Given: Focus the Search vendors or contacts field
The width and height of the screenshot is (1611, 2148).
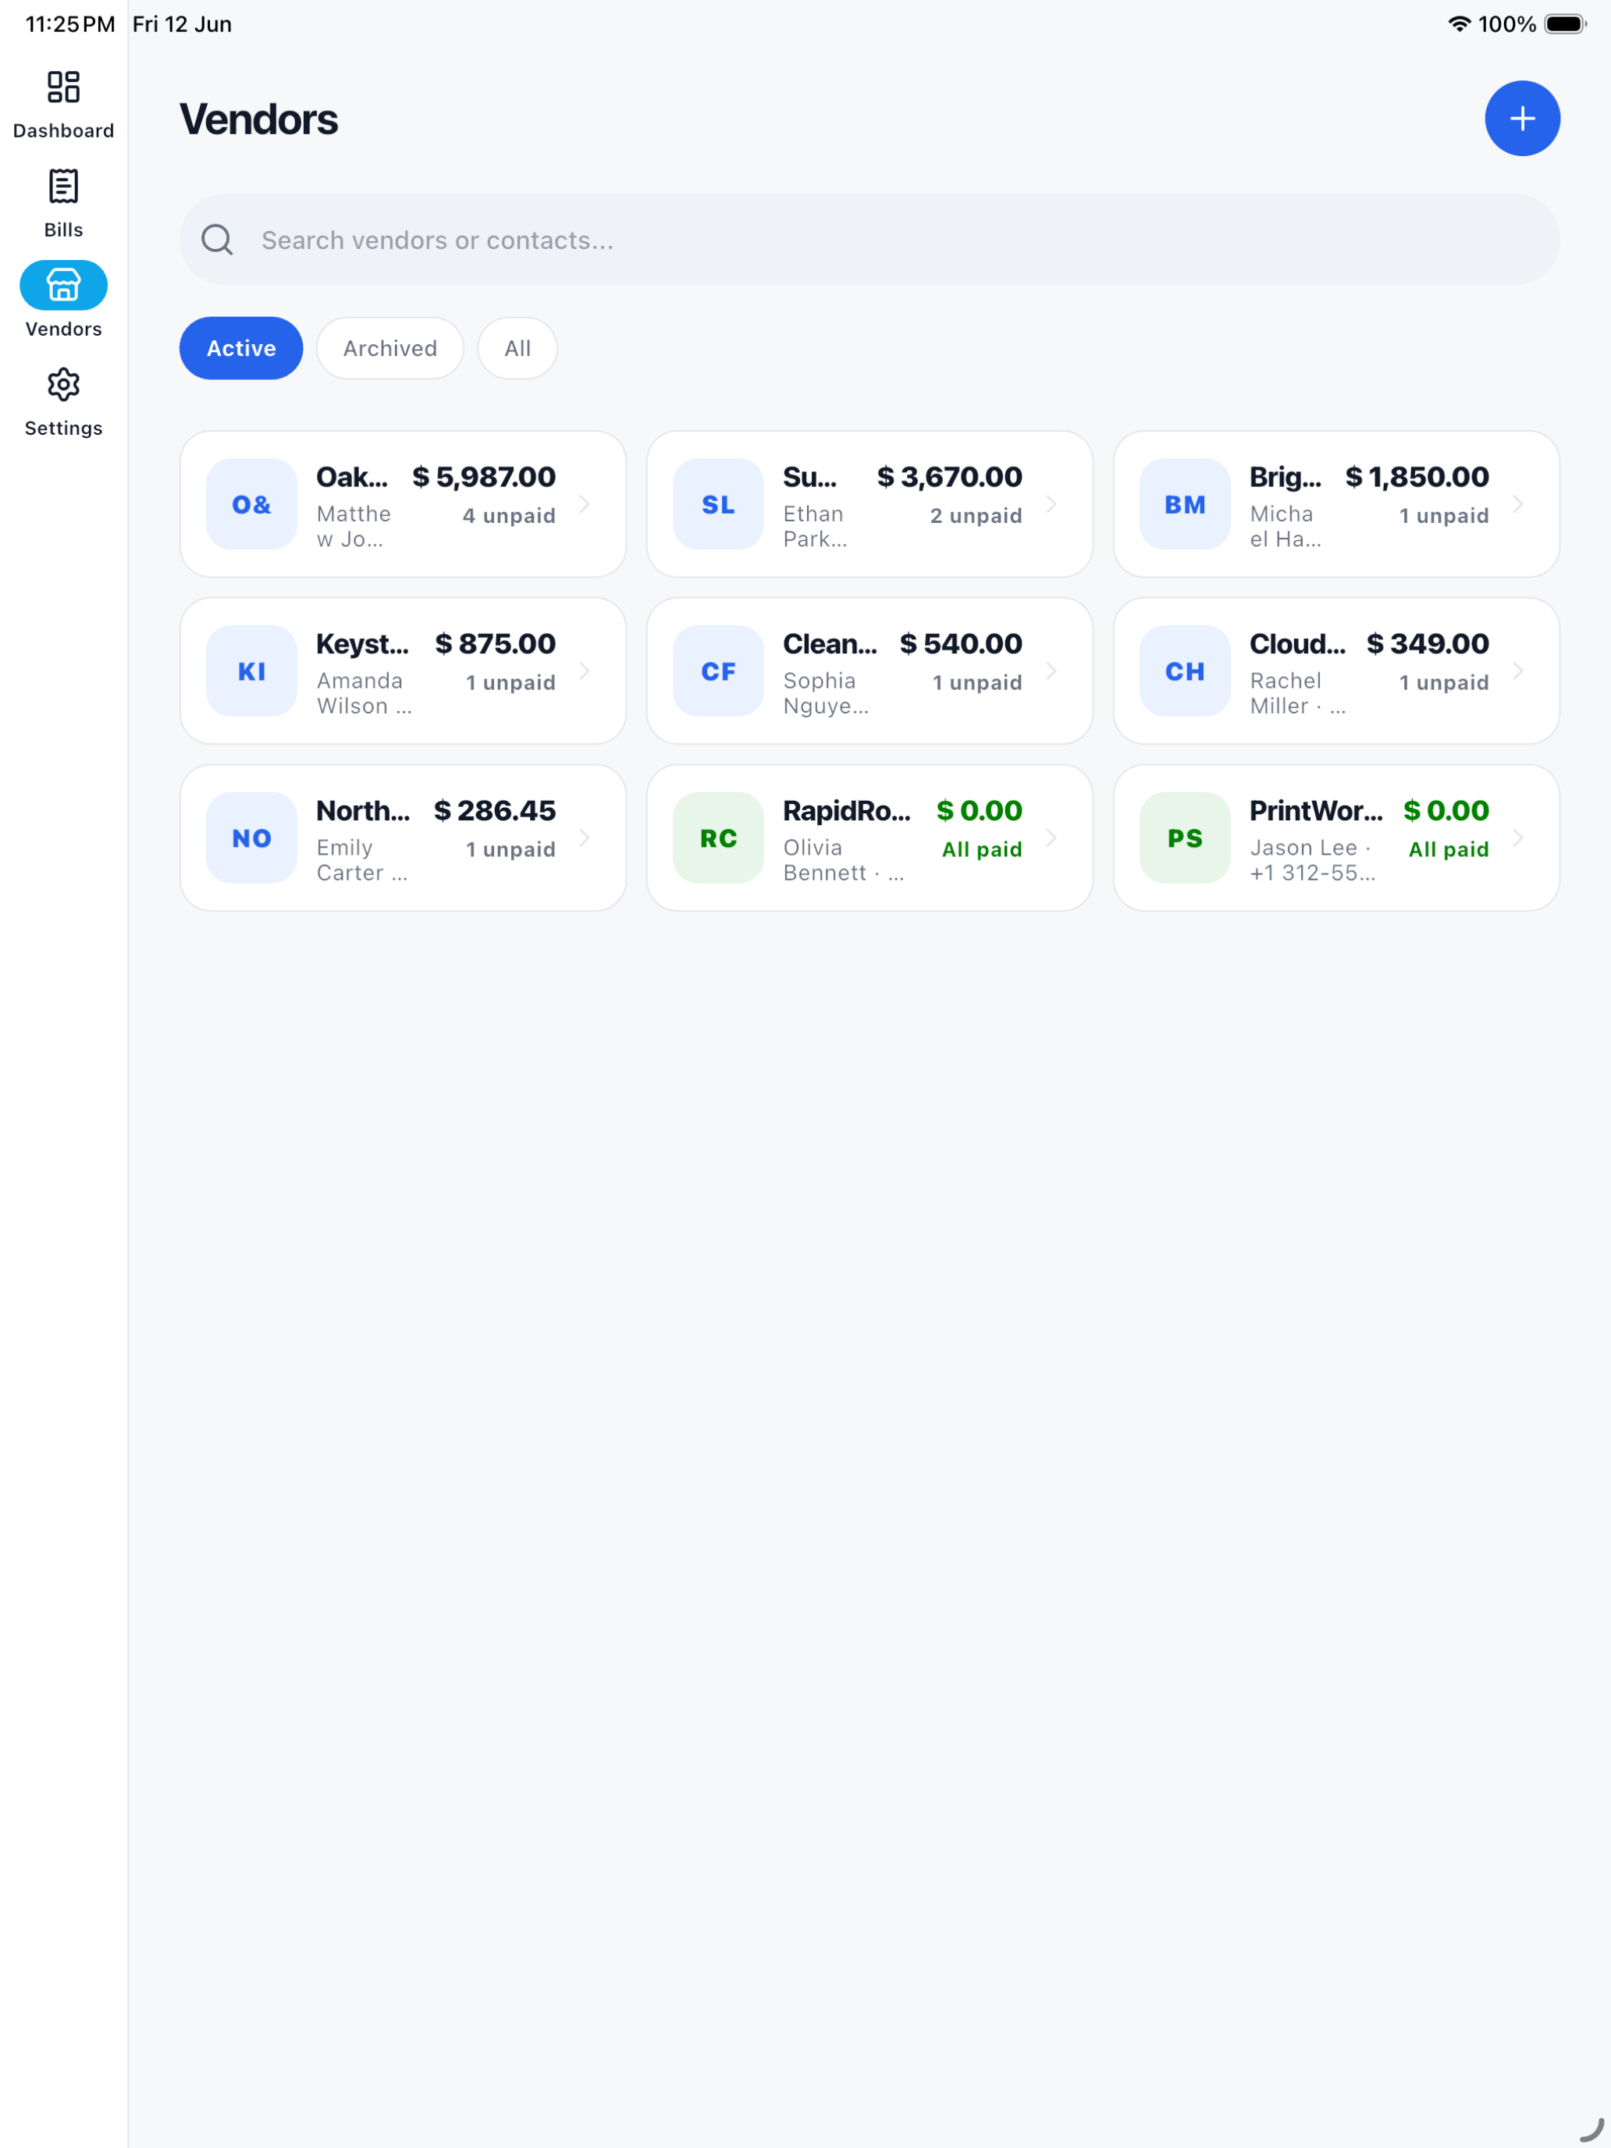Looking at the screenshot, I should click(869, 240).
